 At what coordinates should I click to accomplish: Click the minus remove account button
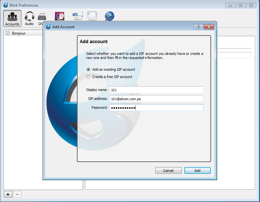[x=17, y=194]
